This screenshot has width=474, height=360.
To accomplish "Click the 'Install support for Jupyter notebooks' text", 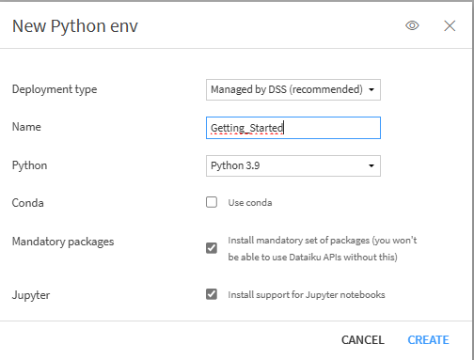I will point(307,295).
